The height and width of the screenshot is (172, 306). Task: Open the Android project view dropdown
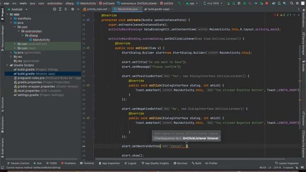(18, 9)
